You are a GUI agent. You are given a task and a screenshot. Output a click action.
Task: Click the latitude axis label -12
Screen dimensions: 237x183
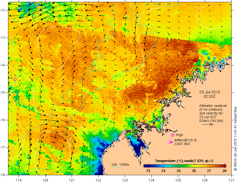click(x=3, y=10)
